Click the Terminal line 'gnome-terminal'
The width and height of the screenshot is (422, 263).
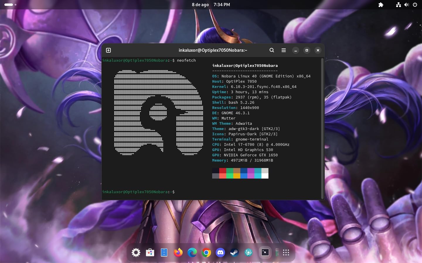(x=240, y=139)
